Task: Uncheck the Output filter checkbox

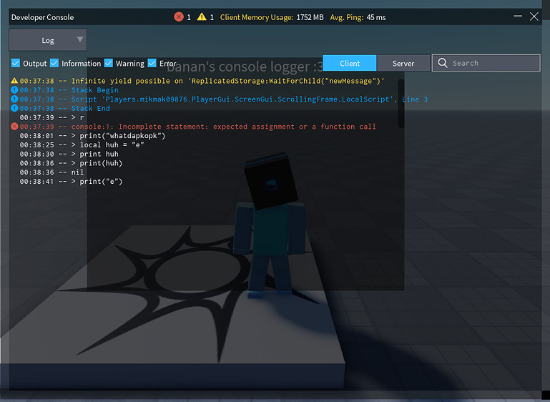Action: pos(16,64)
